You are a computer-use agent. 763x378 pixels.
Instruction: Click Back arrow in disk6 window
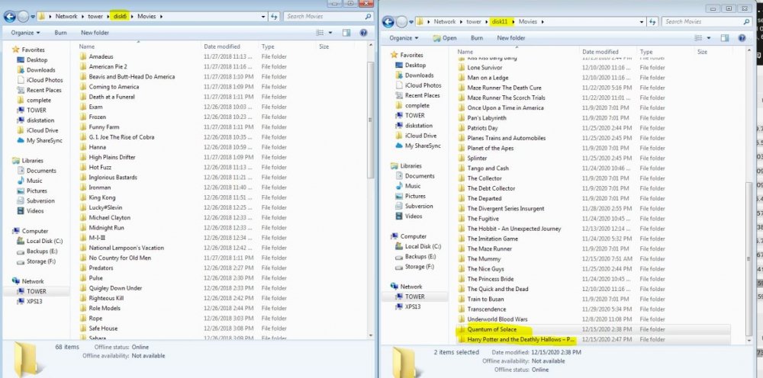[x=9, y=17]
